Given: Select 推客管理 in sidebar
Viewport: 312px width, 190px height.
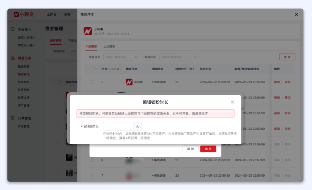Looking at the screenshot, I should click(24, 74).
